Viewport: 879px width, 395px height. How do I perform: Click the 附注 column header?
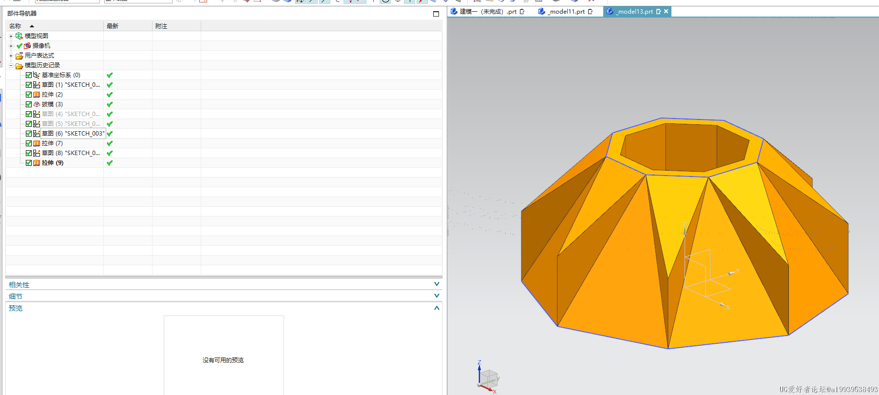pyautogui.click(x=176, y=26)
